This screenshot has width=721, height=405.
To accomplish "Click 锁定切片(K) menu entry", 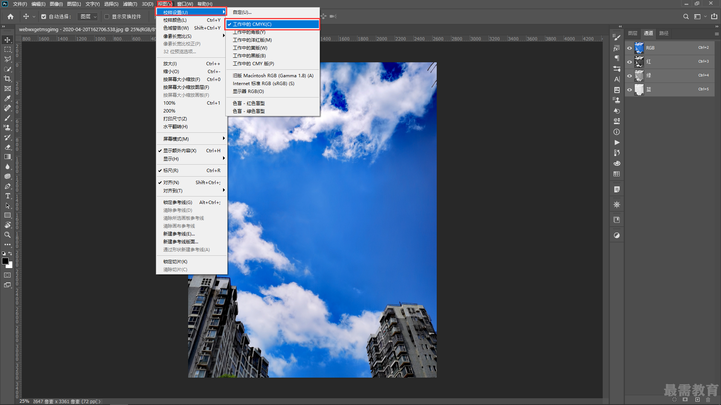I will click(x=192, y=262).
